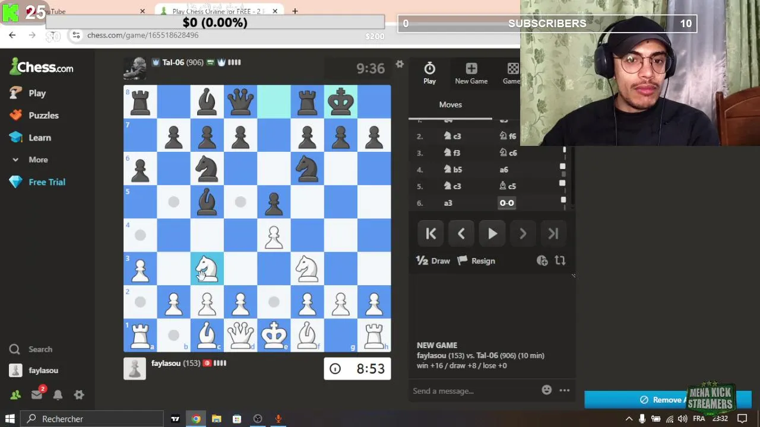The height and width of the screenshot is (427, 760).
Task: Open board settings gear near clock
Action: (x=400, y=64)
